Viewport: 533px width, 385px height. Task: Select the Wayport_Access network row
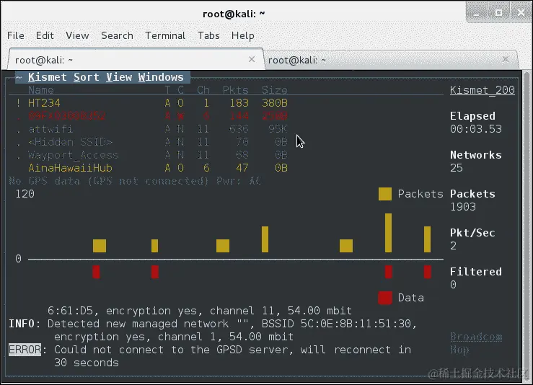pos(152,155)
